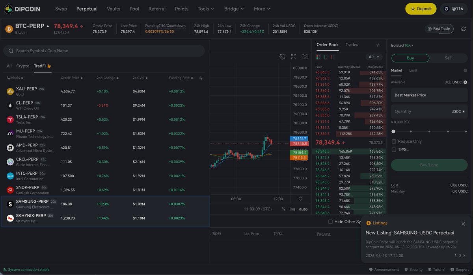Toggle chart percent scale

[x=283, y=209]
